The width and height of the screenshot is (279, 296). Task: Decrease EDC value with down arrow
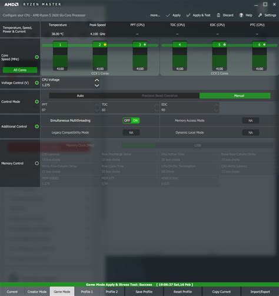[216, 110]
